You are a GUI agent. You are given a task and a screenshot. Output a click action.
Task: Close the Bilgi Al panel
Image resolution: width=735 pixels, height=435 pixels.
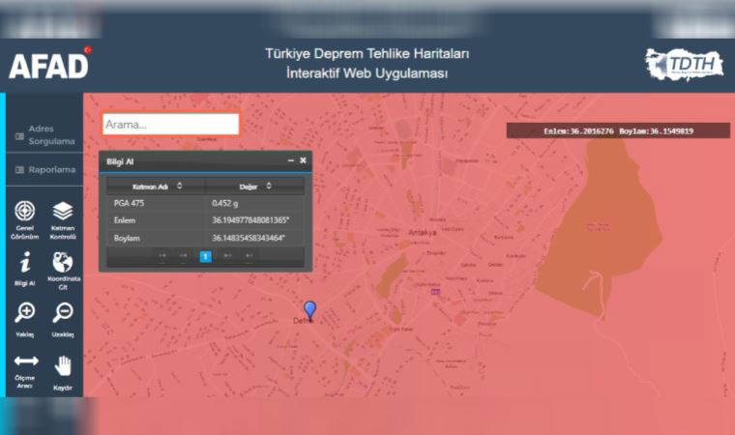point(303,160)
